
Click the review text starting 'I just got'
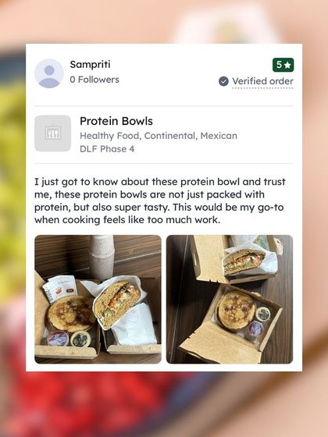(160, 201)
